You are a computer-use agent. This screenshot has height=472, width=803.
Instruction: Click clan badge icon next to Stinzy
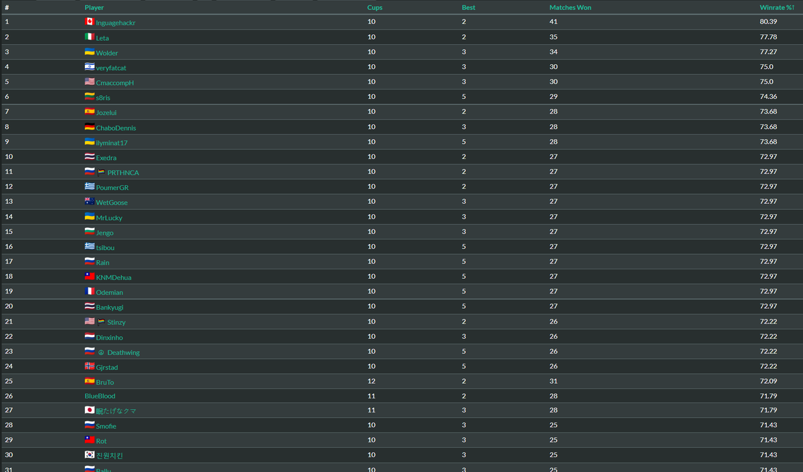101,322
